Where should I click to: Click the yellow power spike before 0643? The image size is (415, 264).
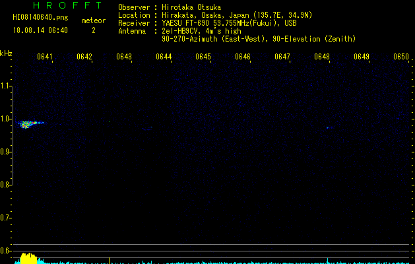(109, 260)
